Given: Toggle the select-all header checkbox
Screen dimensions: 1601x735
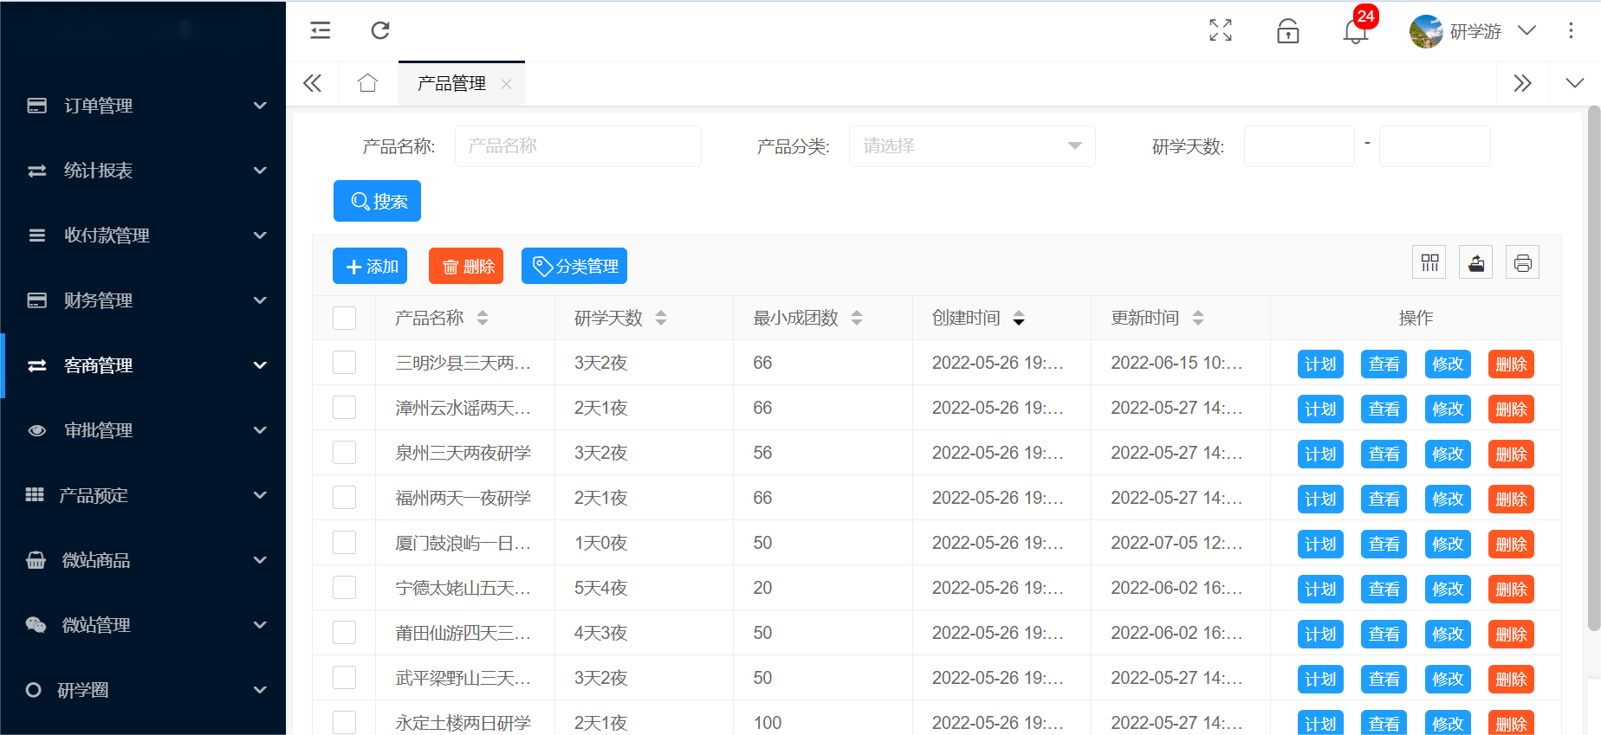Looking at the screenshot, I should point(345,318).
